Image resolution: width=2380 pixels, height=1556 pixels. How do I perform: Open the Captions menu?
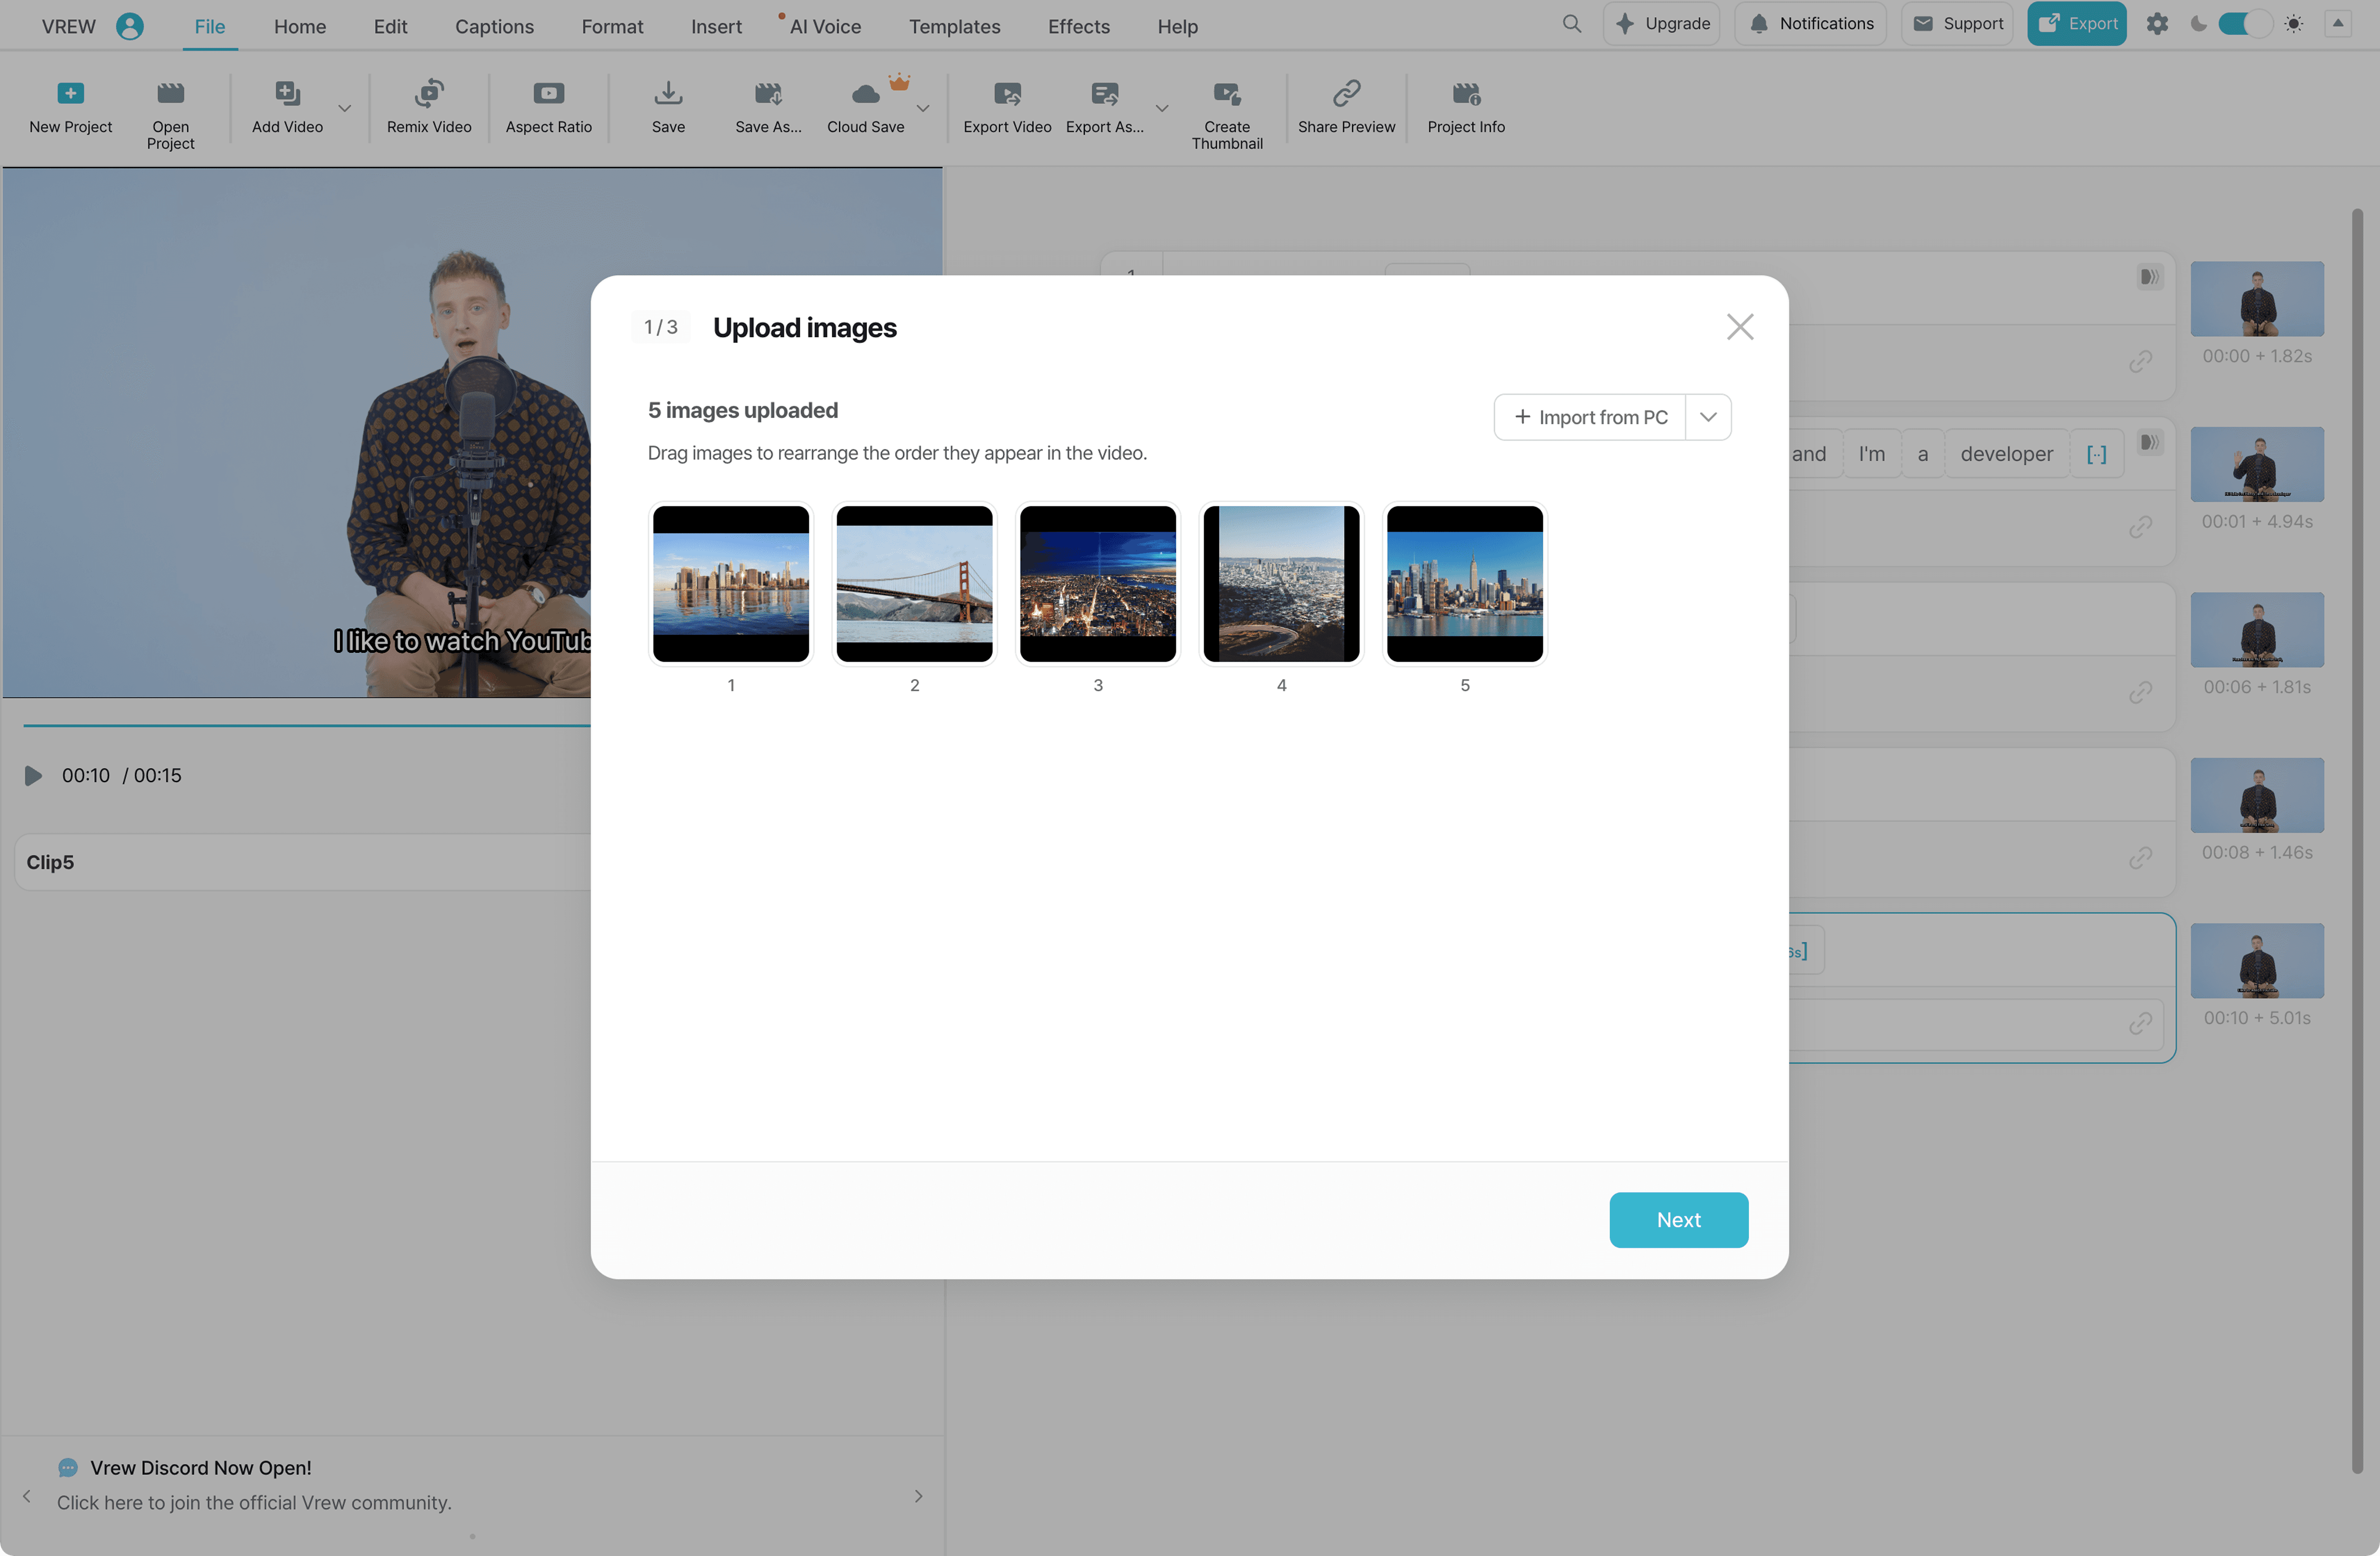494,27
